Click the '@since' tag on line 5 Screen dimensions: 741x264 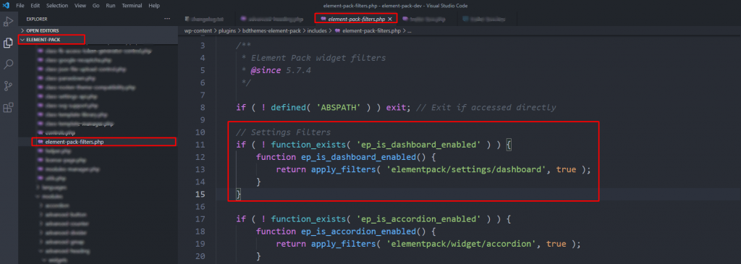(x=266, y=70)
